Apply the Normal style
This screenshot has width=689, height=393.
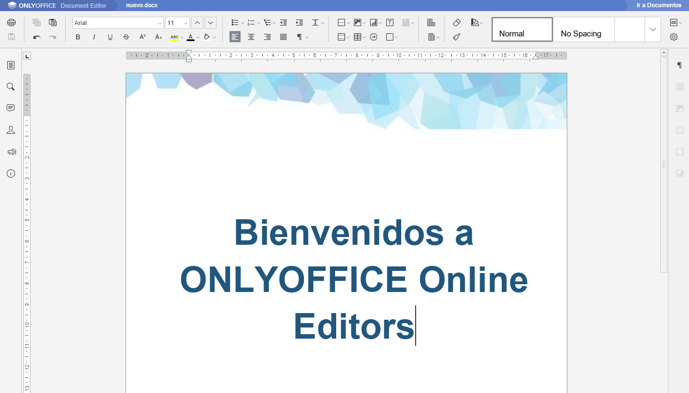click(522, 29)
